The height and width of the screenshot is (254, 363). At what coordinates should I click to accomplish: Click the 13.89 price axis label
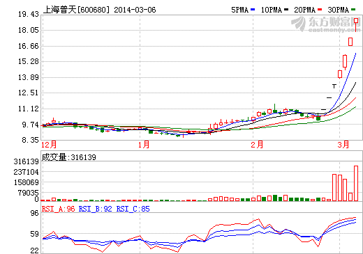(x=29, y=77)
